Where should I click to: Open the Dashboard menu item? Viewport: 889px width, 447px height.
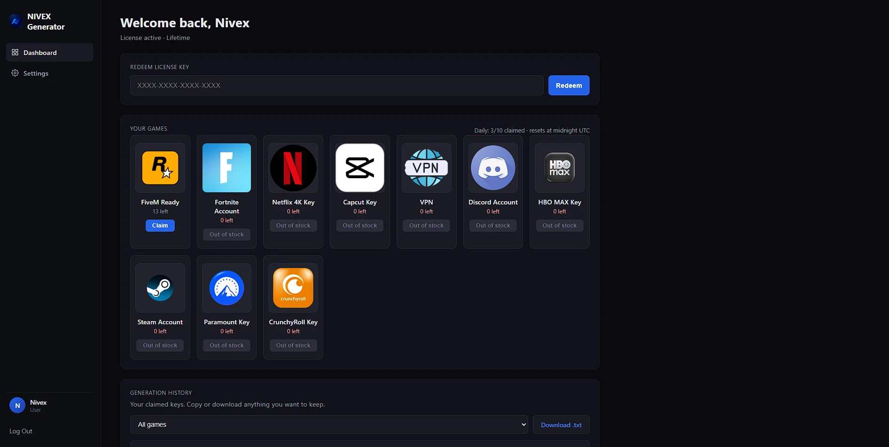pos(49,52)
